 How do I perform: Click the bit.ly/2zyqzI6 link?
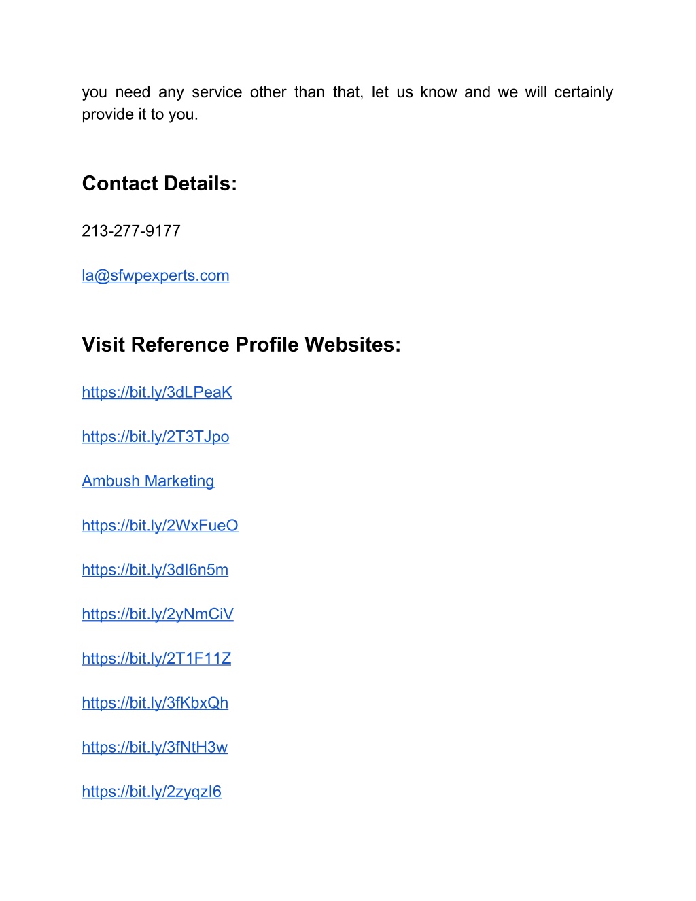[152, 792]
